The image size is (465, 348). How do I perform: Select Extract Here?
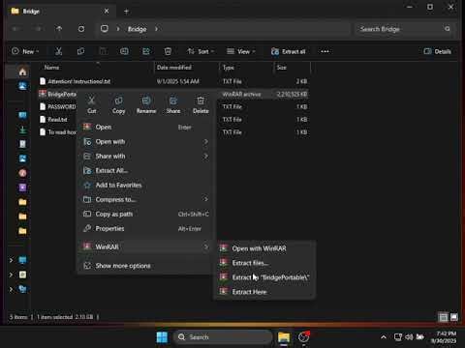pyautogui.click(x=264, y=292)
